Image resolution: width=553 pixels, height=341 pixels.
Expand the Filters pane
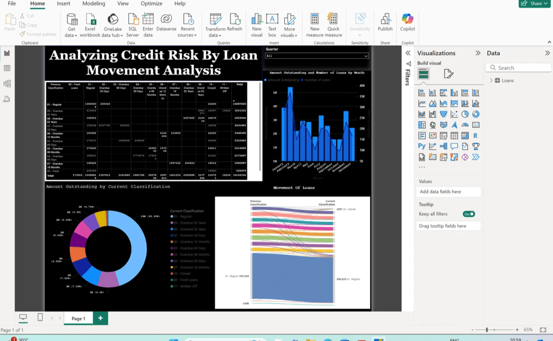408,53
